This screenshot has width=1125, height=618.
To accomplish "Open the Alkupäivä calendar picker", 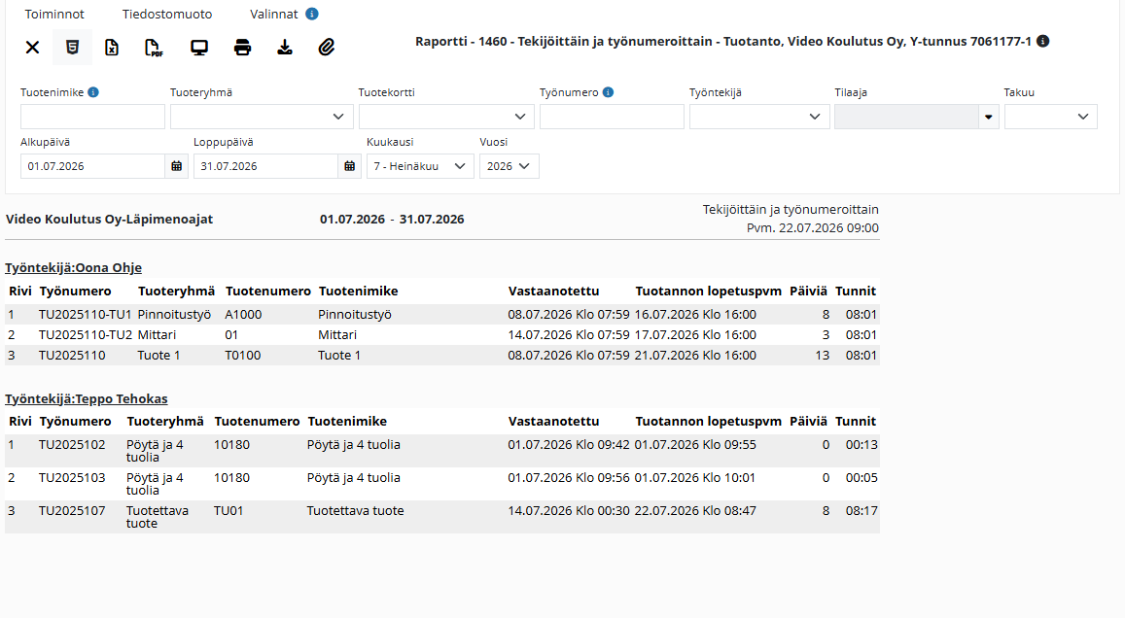I will pos(177,166).
